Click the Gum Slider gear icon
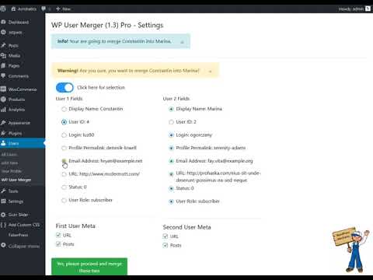 (x=3, y=215)
